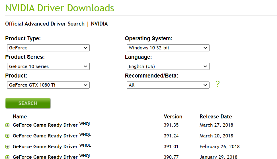This screenshot has height=159, width=277.
Task: Click the Release Date column header
Action: point(216,117)
